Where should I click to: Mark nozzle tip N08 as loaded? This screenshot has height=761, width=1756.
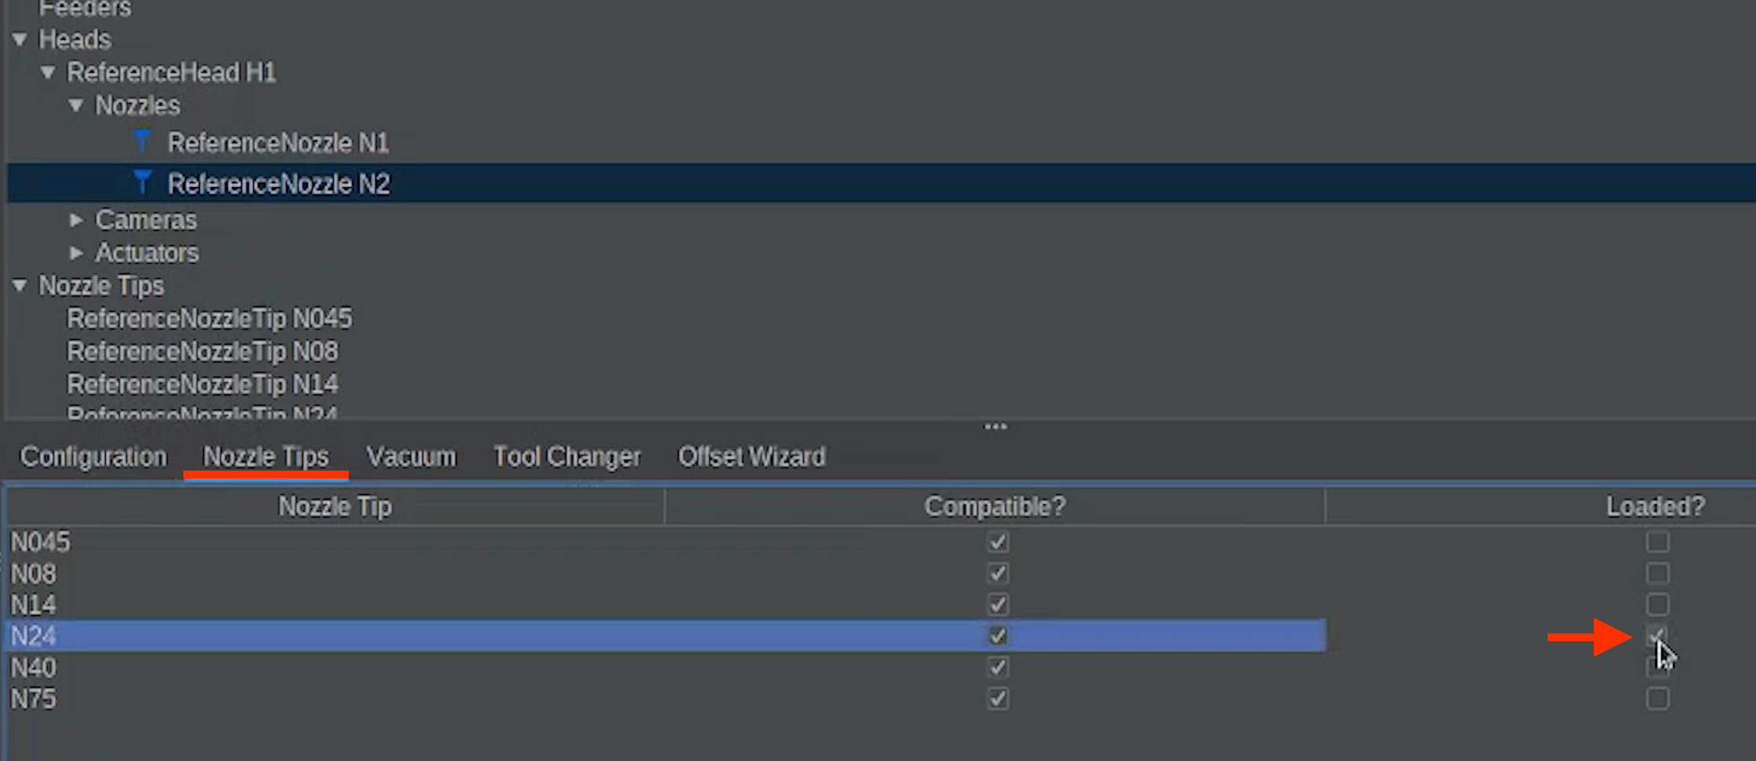(1657, 573)
